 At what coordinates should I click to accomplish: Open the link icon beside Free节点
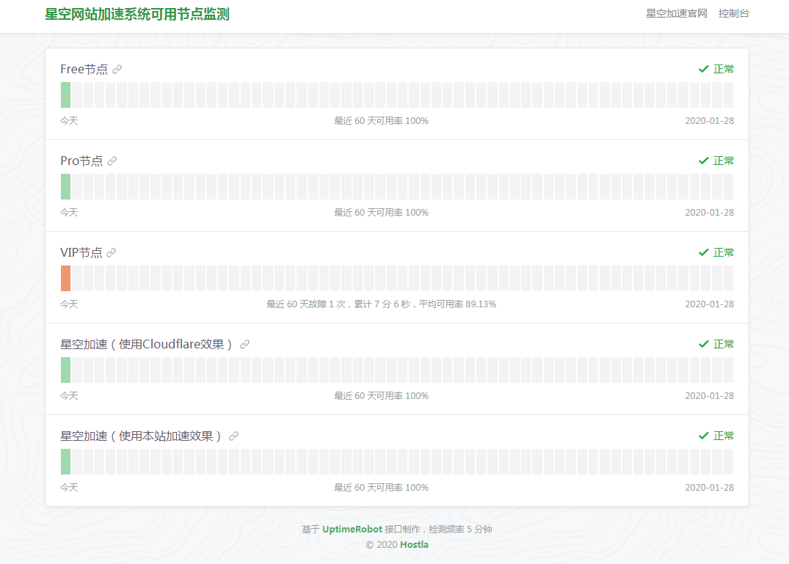pyautogui.click(x=117, y=70)
